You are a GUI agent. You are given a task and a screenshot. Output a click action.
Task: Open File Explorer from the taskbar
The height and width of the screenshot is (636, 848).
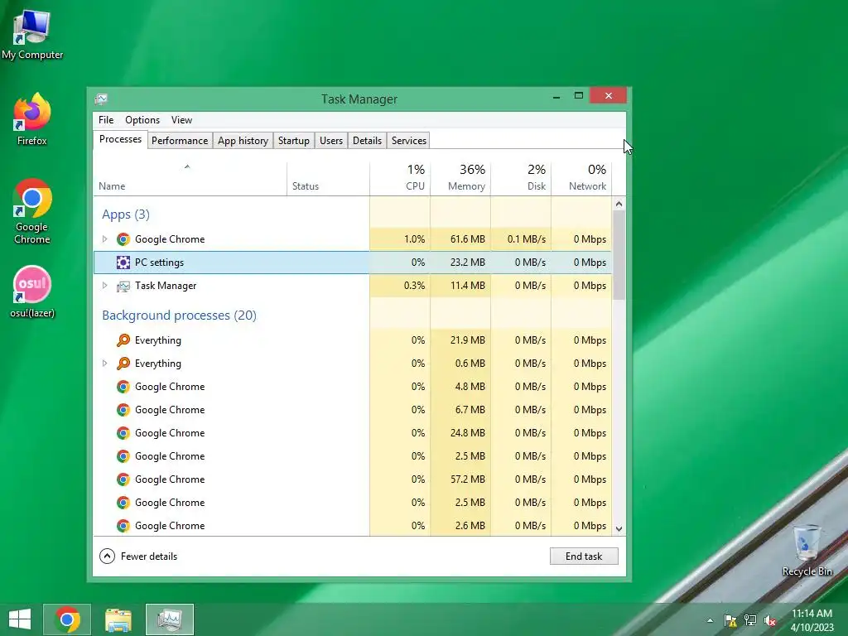coord(118,619)
